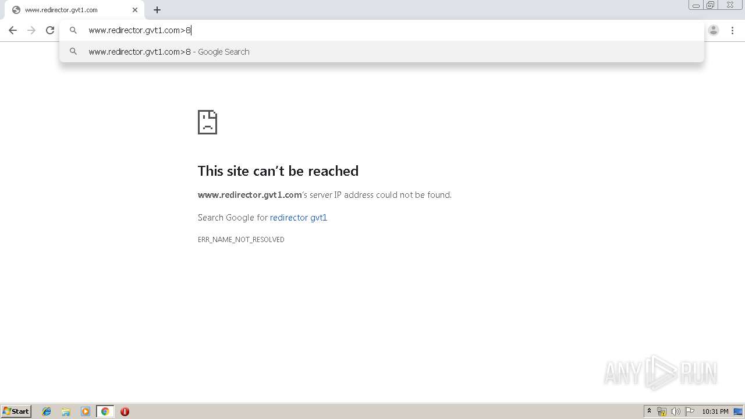Click magnifier icon in suggestion row
Viewport: 745px width, 419px height.
tap(73, 52)
